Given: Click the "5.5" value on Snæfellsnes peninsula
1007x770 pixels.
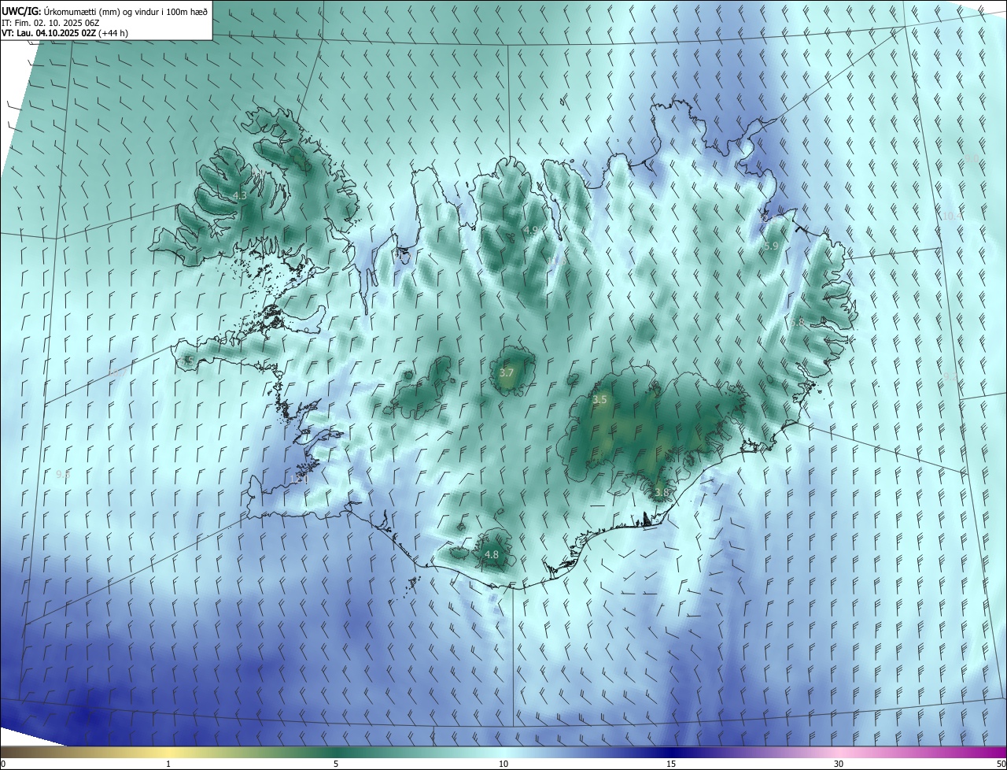Looking at the screenshot, I should (188, 361).
